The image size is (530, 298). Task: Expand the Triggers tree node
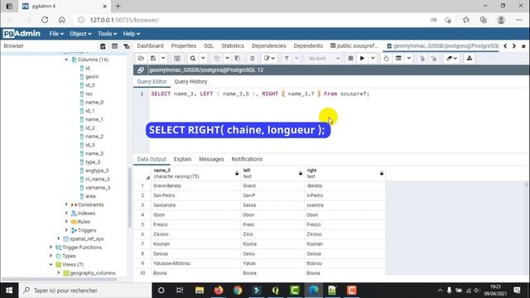click(x=66, y=230)
